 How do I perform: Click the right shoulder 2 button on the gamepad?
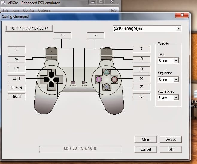pyautogui.click(x=106, y=52)
